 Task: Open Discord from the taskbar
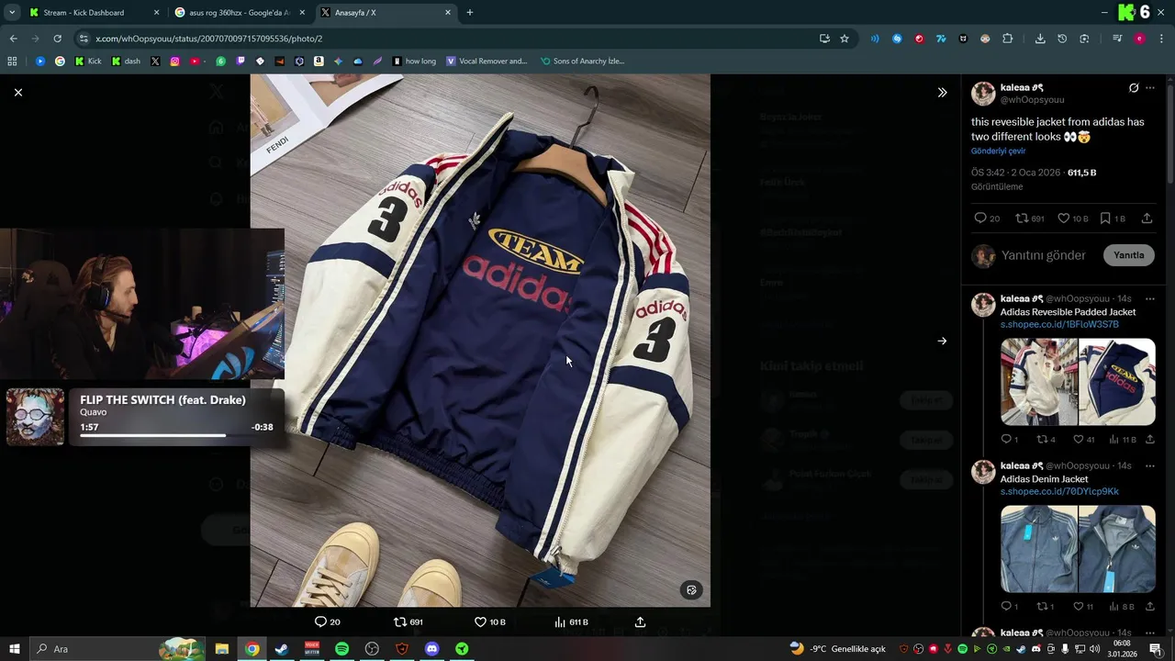(431, 649)
